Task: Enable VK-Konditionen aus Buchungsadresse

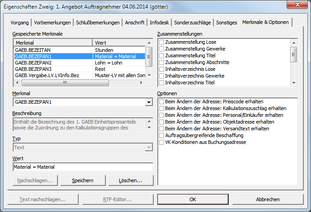Action: [x=161, y=142]
